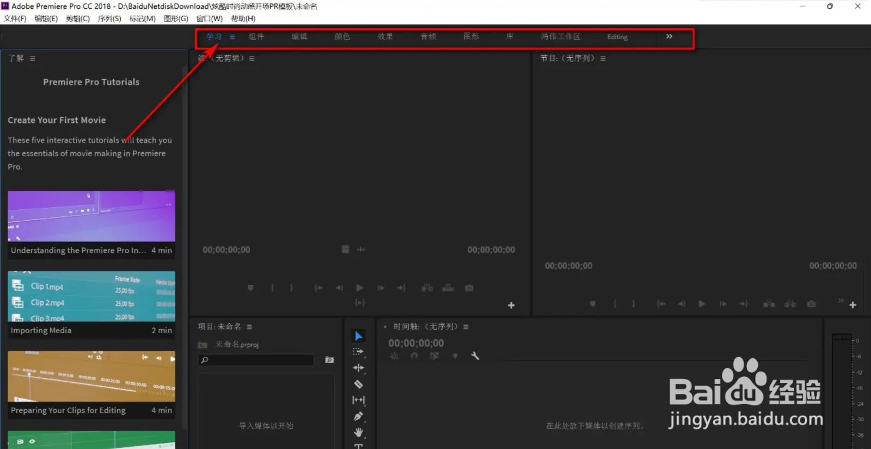The width and height of the screenshot is (871, 449).
Task: Click the Extract button in Program monitor
Action: coord(790,304)
